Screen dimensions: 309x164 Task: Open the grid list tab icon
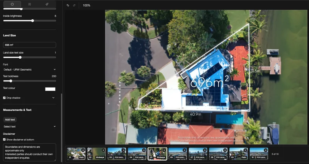point(30,4)
